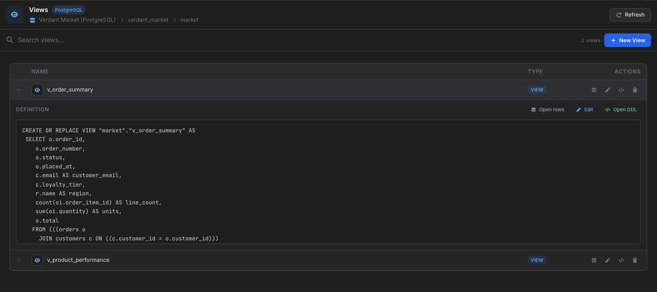Select market schema breadcrumb
Screen dimensions: 657x292
click(x=189, y=20)
